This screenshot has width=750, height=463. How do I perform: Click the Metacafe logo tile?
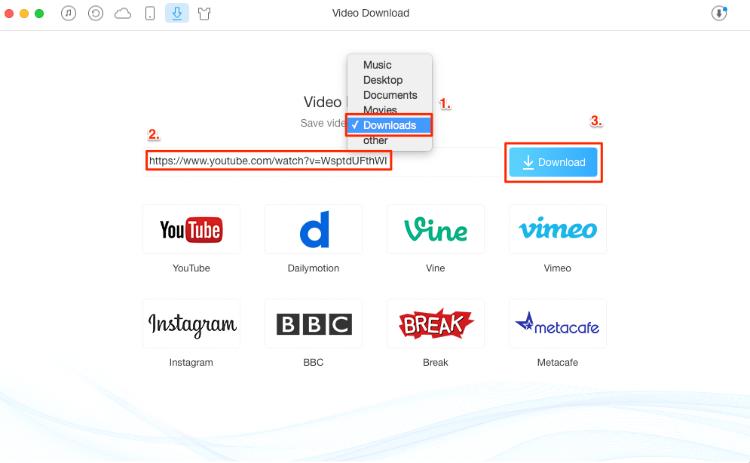[x=558, y=323]
